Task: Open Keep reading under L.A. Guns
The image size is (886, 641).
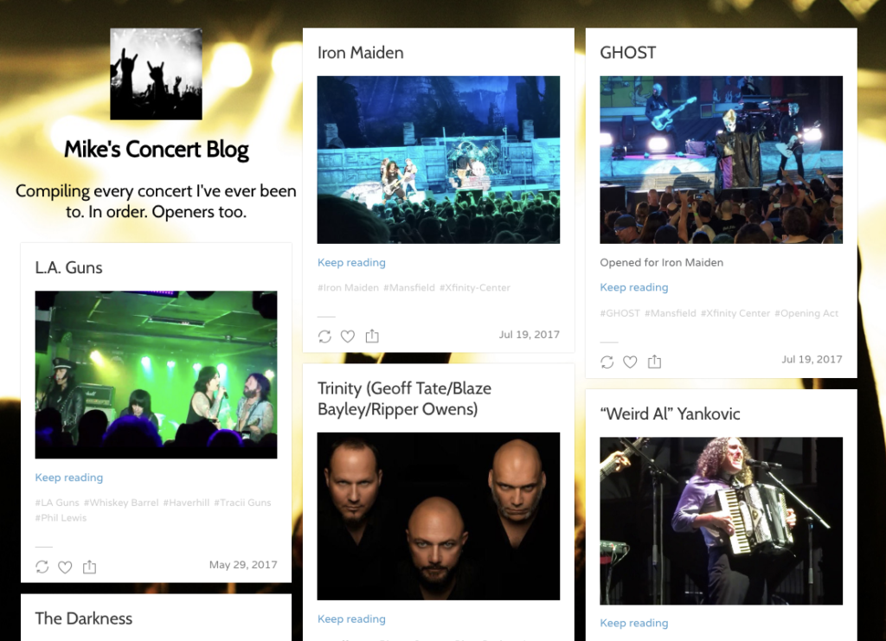Action: click(x=69, y=478)
